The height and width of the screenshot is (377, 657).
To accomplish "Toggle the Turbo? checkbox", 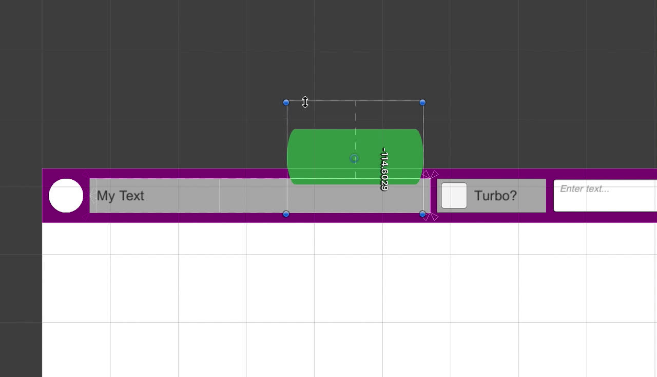I will pos(454,196).
